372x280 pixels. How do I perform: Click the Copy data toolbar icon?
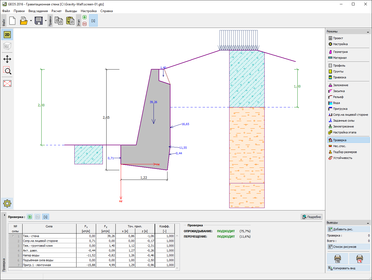[x=59, y=21]
